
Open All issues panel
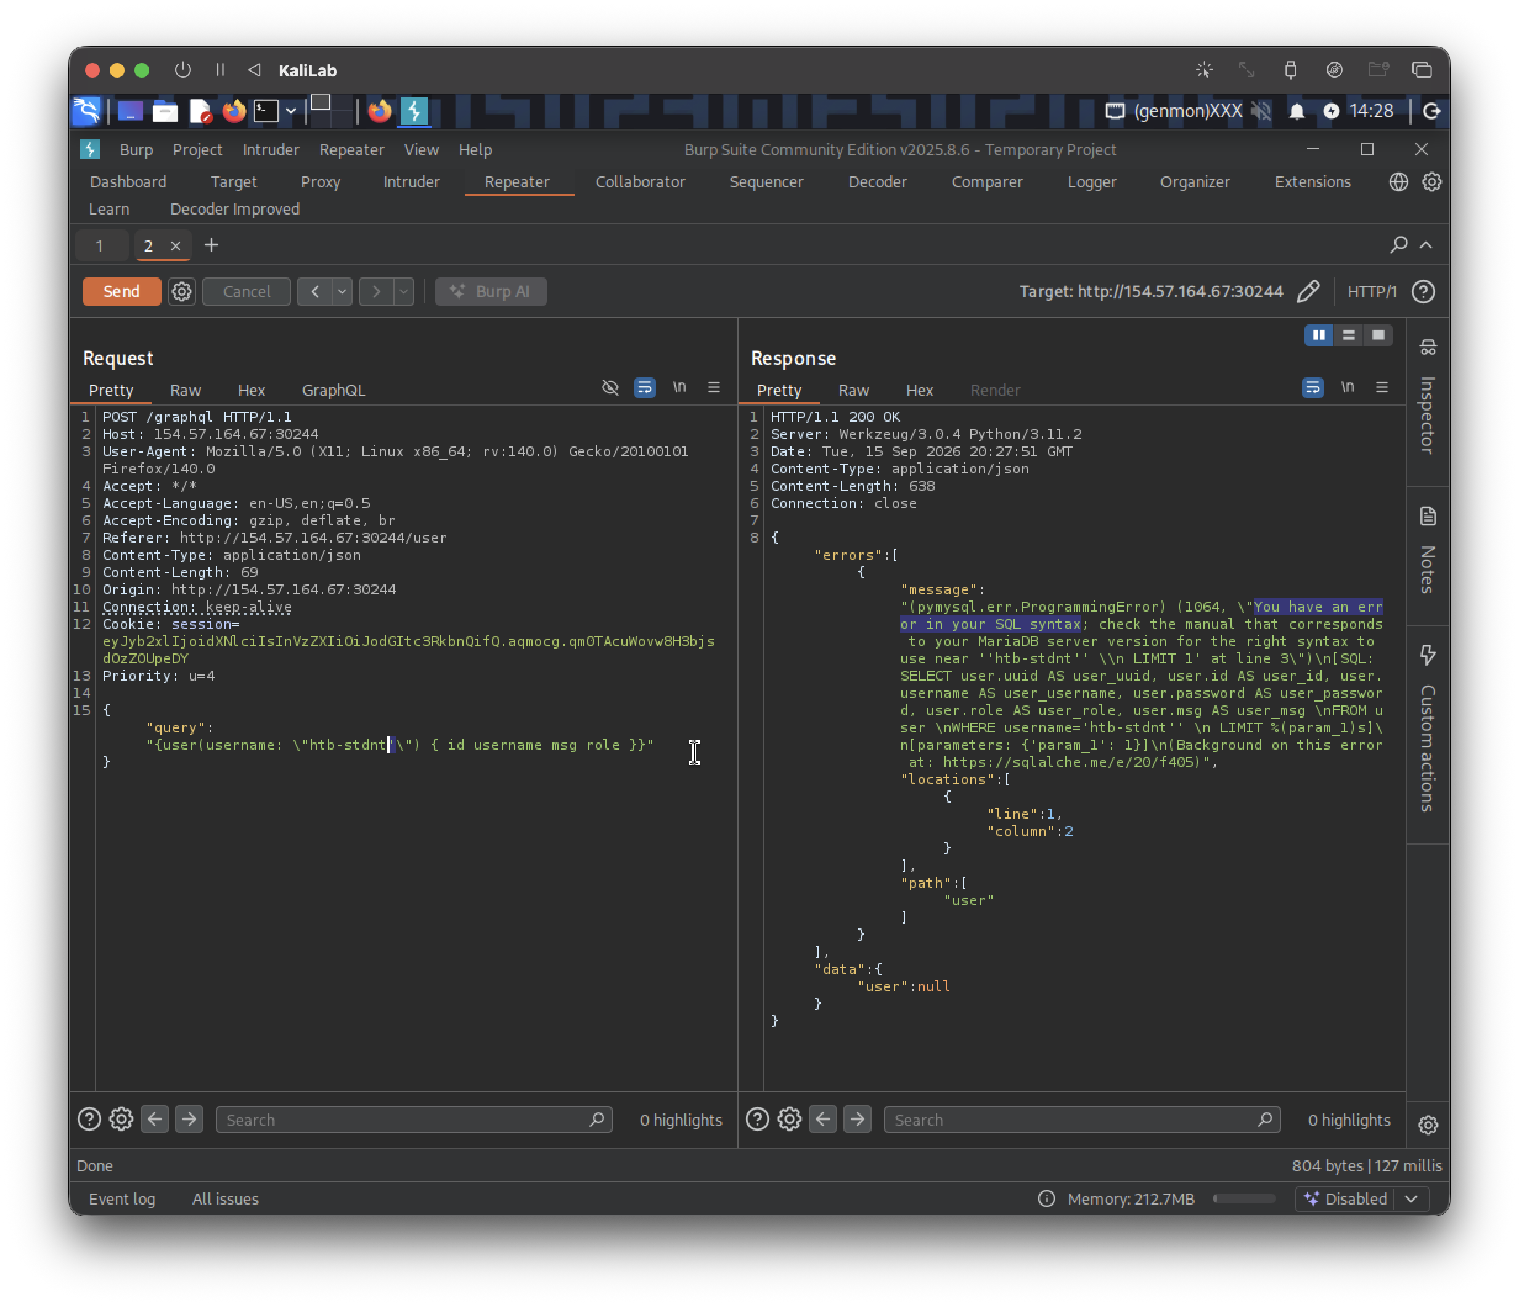[225, 1199]
